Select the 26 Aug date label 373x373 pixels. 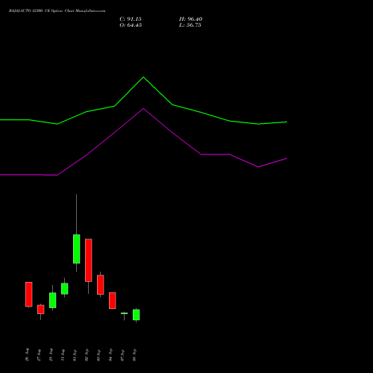[x=27, y=354]
